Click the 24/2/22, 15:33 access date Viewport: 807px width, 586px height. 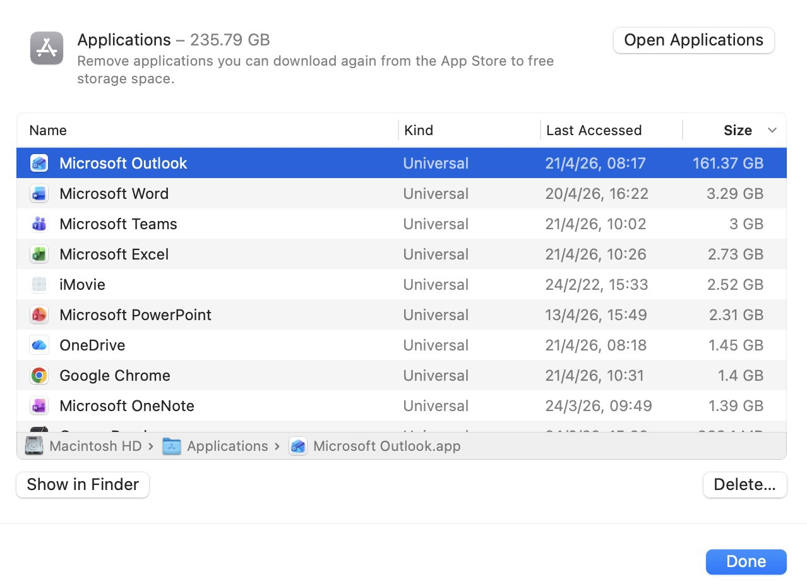597,284
